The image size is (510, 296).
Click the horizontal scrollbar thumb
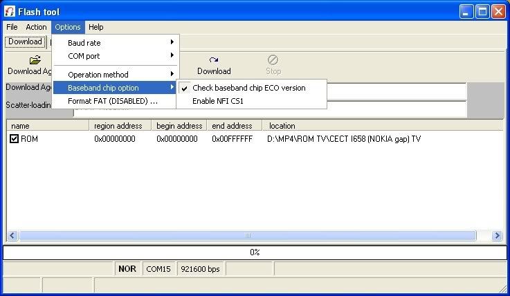[x=248, y=236]
